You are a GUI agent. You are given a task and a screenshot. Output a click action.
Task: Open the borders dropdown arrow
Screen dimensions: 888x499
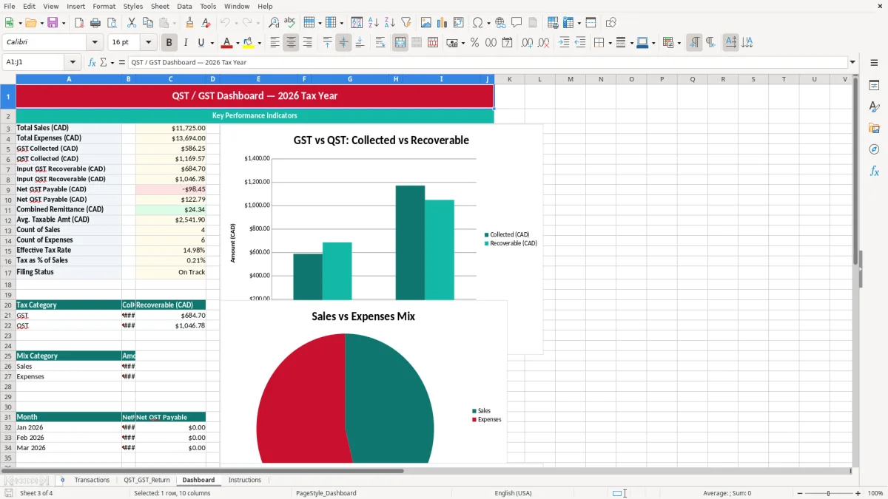click(x=611, y=43)
